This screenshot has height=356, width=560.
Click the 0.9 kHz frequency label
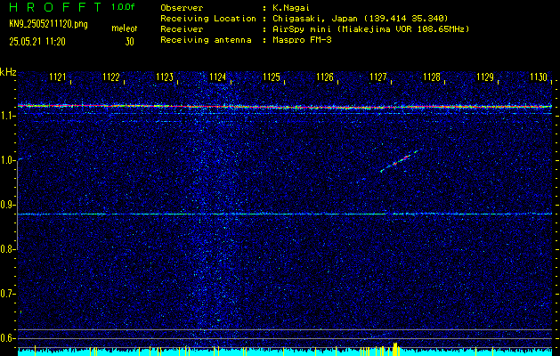coord(7,205)
